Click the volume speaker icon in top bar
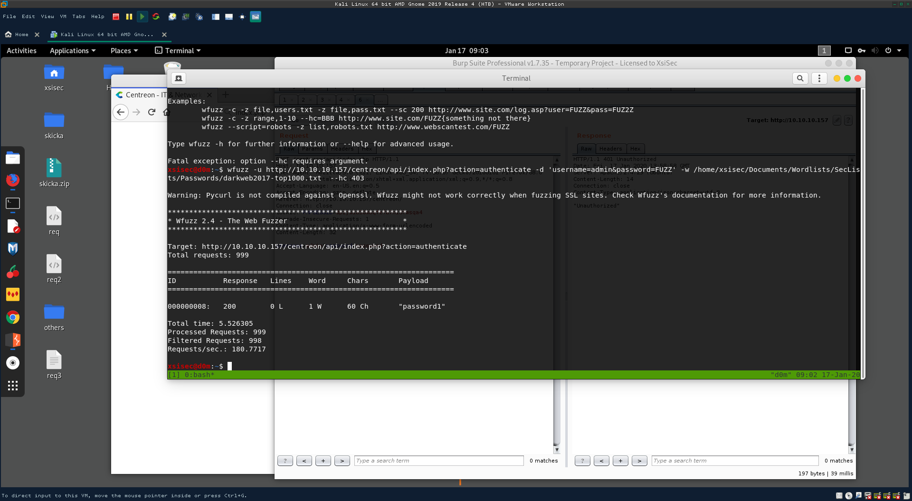The image size is (912, 501). (875, 50)
